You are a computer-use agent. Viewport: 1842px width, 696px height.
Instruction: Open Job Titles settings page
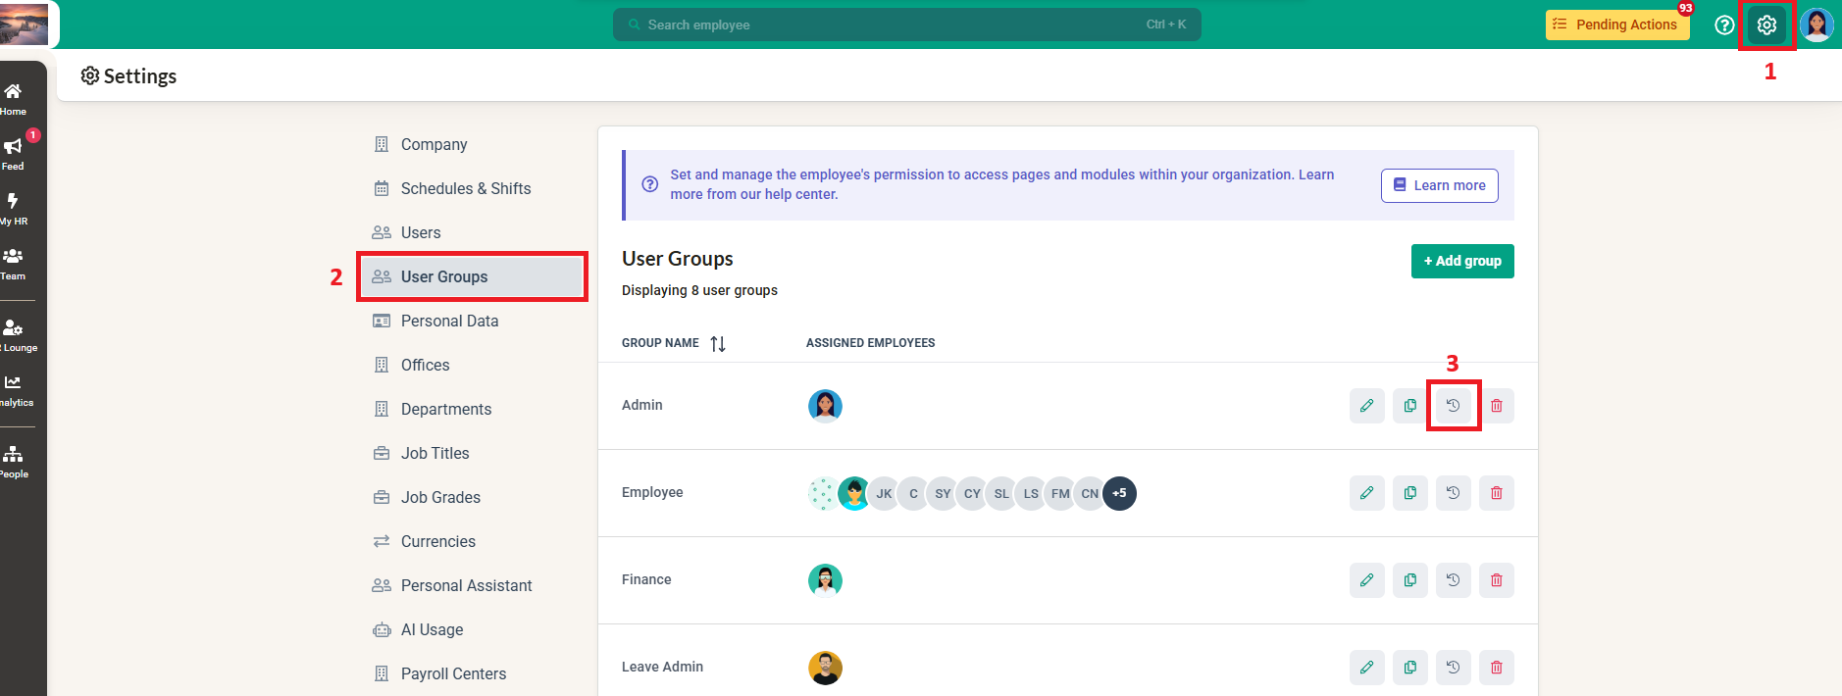pyautogui.click(x=435, y=453)
